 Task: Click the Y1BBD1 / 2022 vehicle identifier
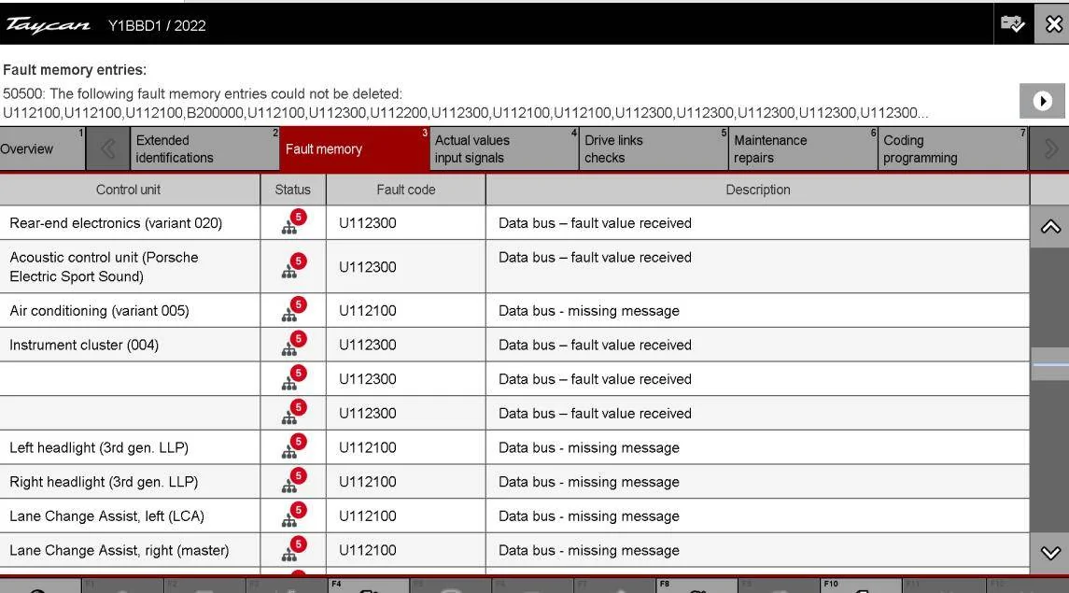(157, 26)
